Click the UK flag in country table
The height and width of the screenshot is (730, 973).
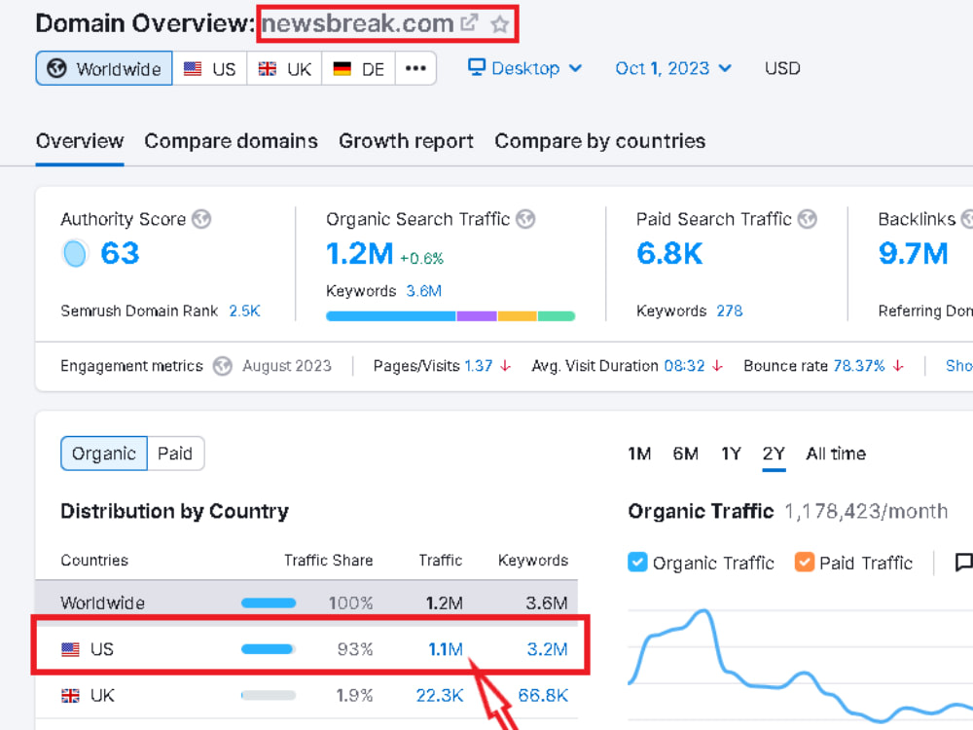click(70, 696)
